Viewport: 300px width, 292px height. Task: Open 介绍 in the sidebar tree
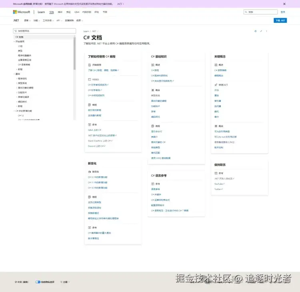[20, 46]
